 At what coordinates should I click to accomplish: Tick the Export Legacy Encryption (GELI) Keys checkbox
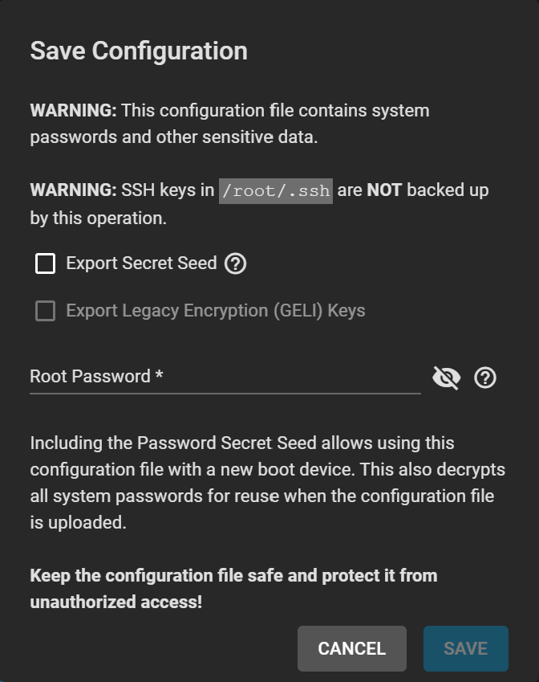(x=46, y=311)
